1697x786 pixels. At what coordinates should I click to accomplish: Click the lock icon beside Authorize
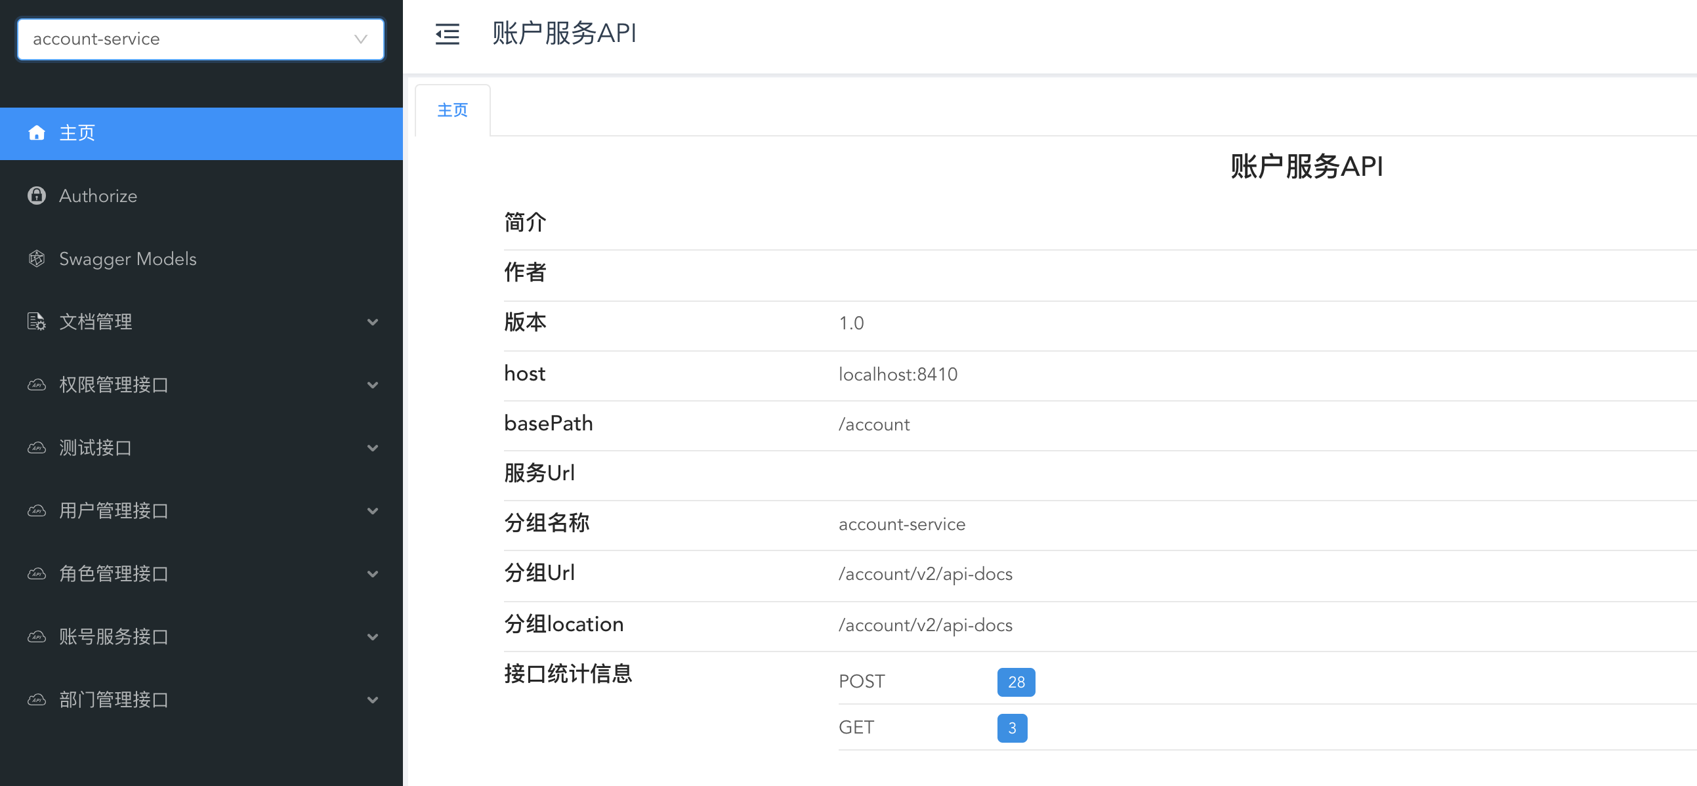coord(37,196)
